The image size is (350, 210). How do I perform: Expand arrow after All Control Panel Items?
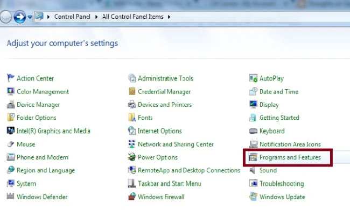(x=169, y=17)
